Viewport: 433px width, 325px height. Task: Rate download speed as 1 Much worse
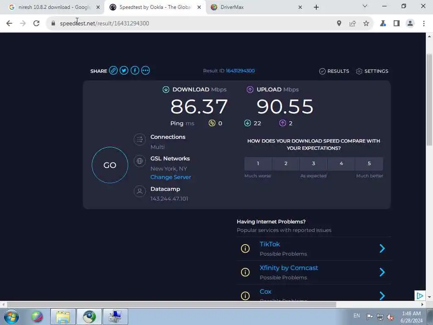[x=258, y=164]
